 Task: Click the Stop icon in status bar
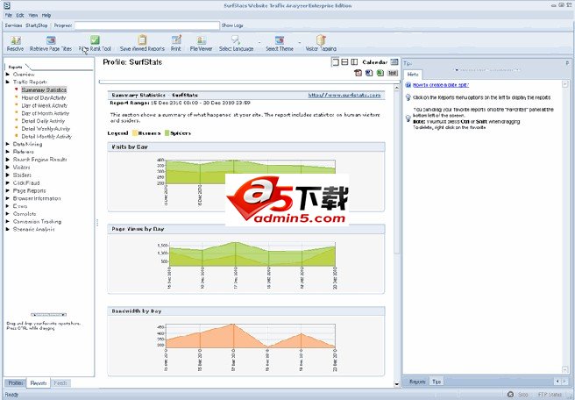510,395
